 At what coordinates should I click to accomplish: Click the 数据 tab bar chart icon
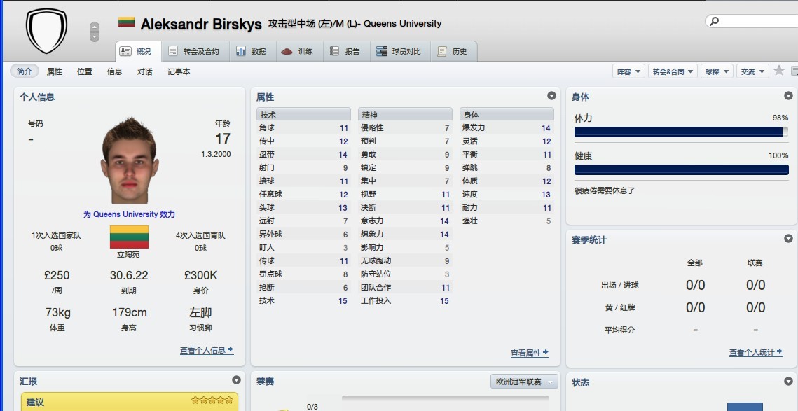(x=240, y=51)
